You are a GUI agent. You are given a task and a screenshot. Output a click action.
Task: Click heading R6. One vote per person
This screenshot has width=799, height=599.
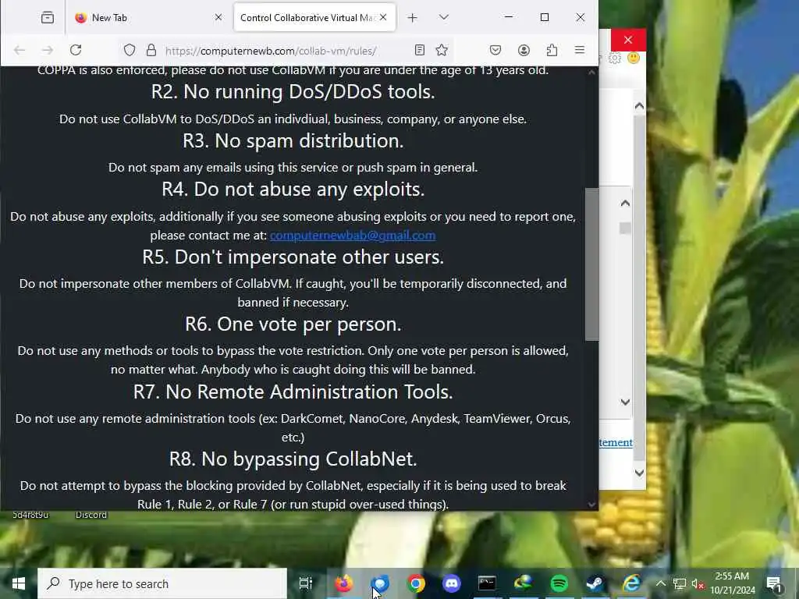293,324
